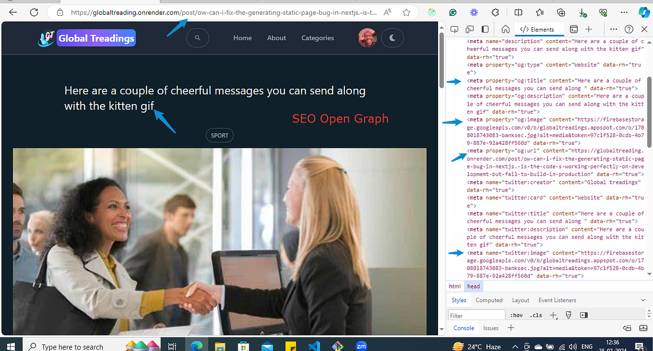Click the SPORT tag button

point(219,135)
